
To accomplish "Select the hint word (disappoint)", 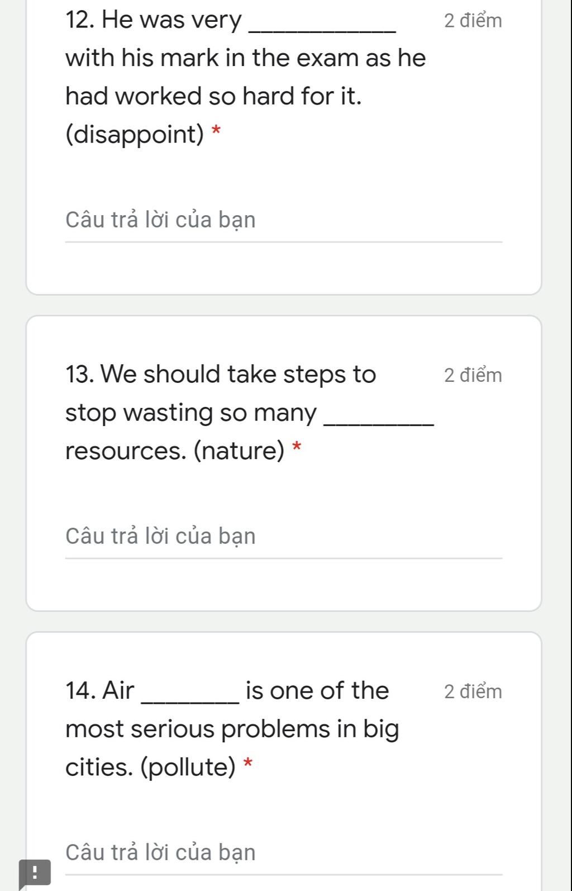I will point(135,134).
